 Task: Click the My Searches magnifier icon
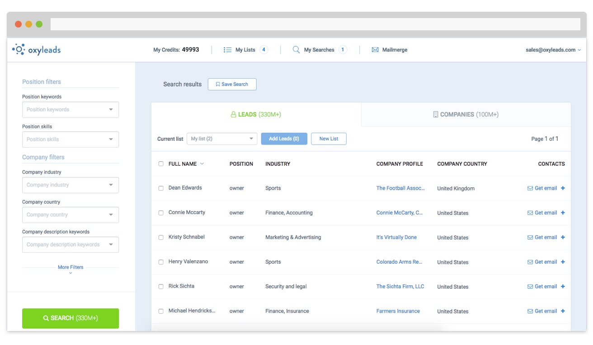click(x=296, y=50)
